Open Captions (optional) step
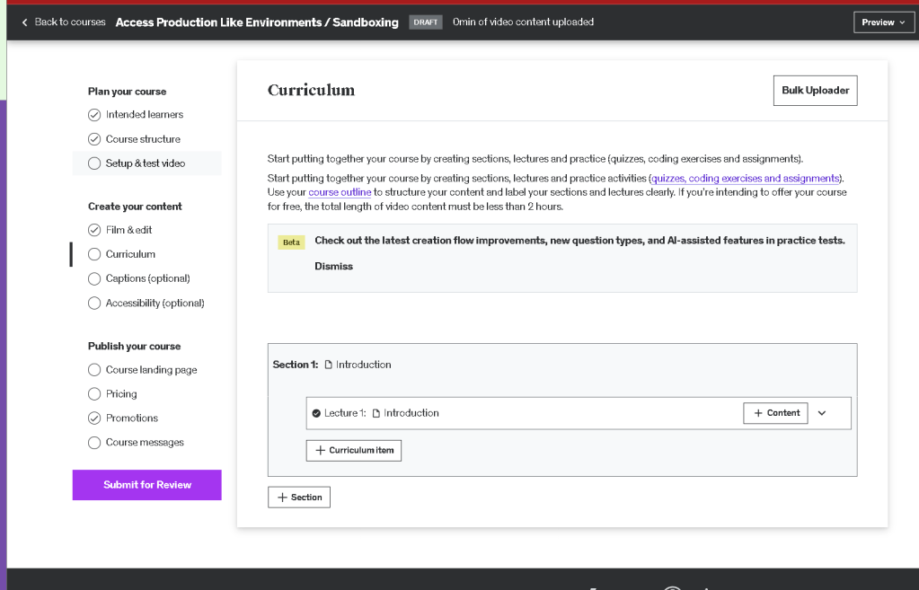The width and height of the screenshot is (919, 590). (147, 279)
